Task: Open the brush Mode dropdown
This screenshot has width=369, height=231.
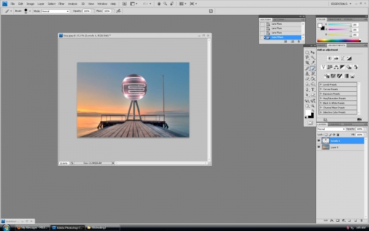Action: pyautogui.click(x=55, y=11)
